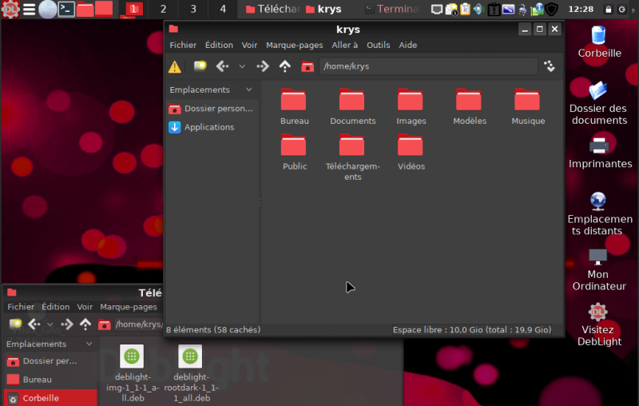Screen dimensions: 639x406
Task: Select Terminal task in the taskbar
Action: [x=391, y=10]
